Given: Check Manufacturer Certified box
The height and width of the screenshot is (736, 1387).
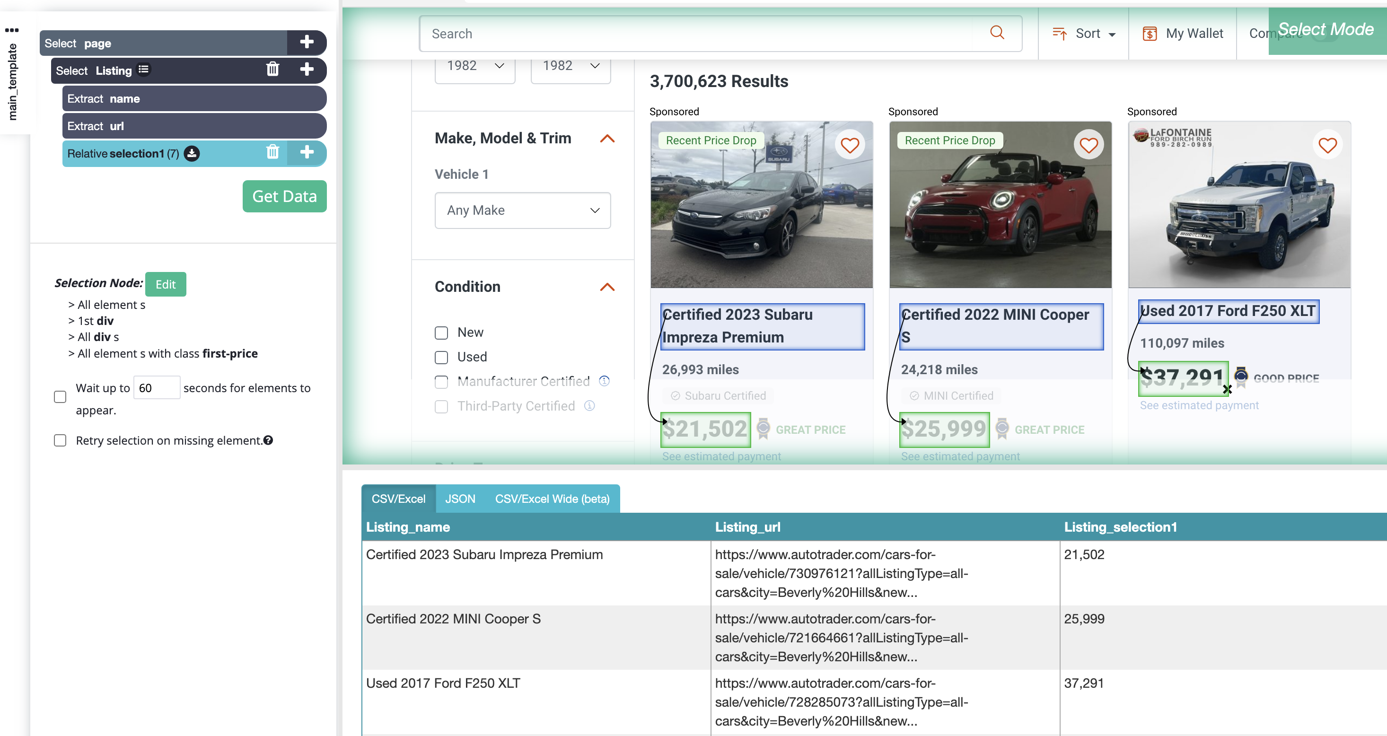Looking at the screenshot, I should click(x=441, y=382).
